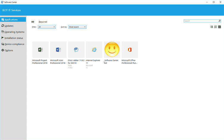Click inside the Search input field
224x140 pixels.
[201, 21]
